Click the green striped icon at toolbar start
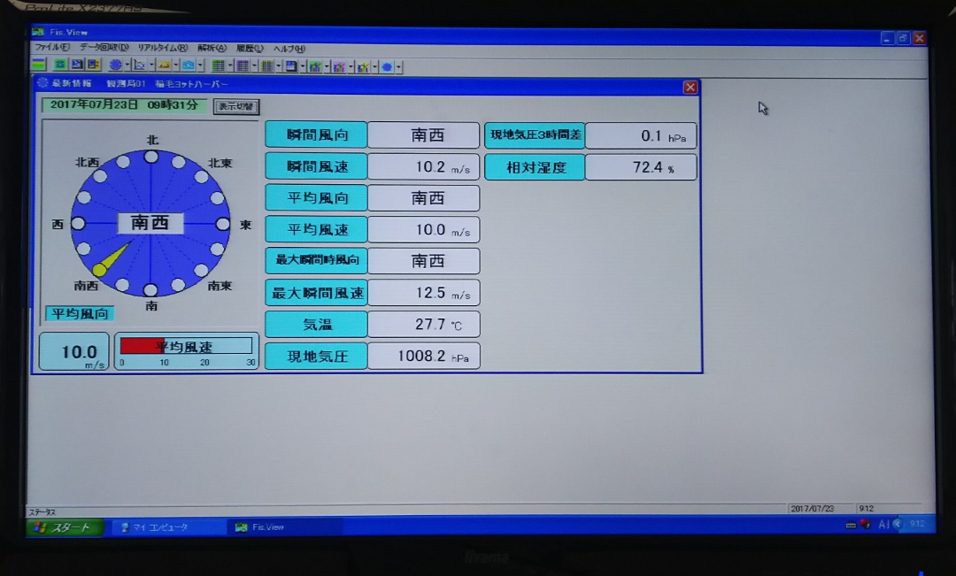956x576 pixels. tap(38, 65)
